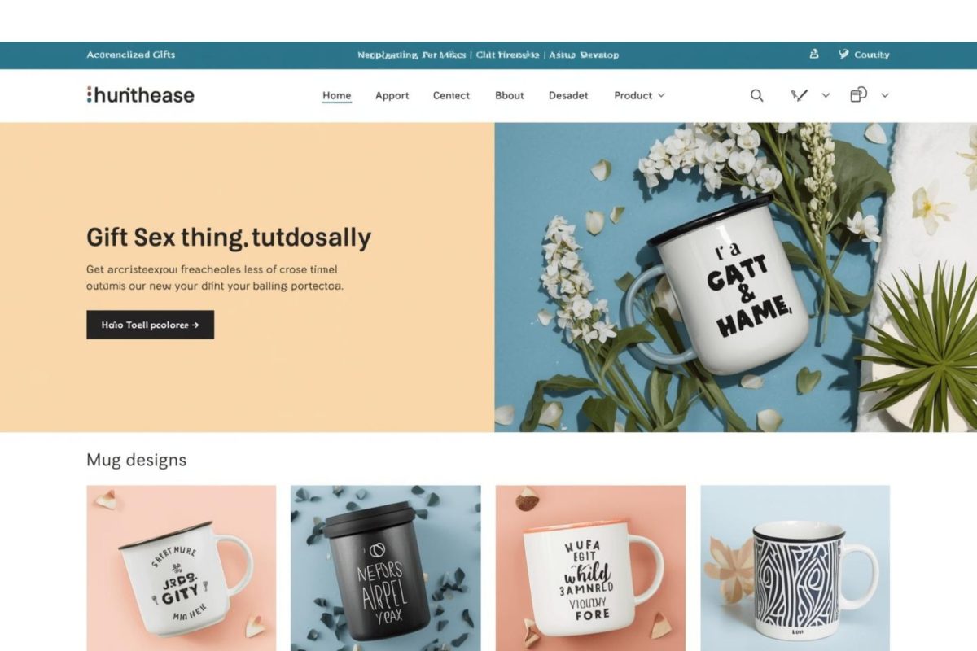Open the Desadet navigation link

click(x=568, y=95)
